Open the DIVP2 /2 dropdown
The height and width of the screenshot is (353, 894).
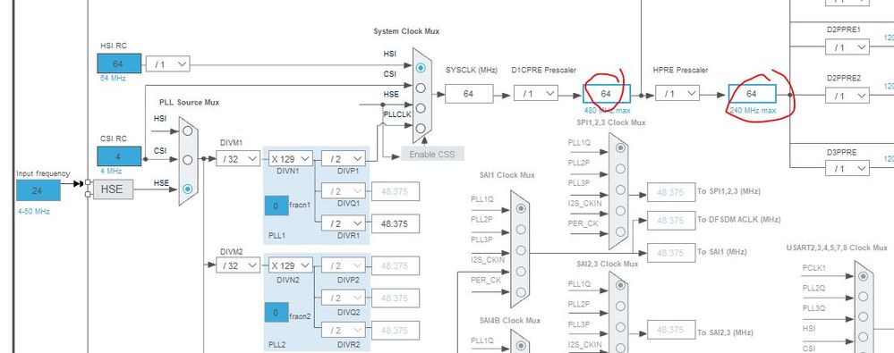pos(344,265)
